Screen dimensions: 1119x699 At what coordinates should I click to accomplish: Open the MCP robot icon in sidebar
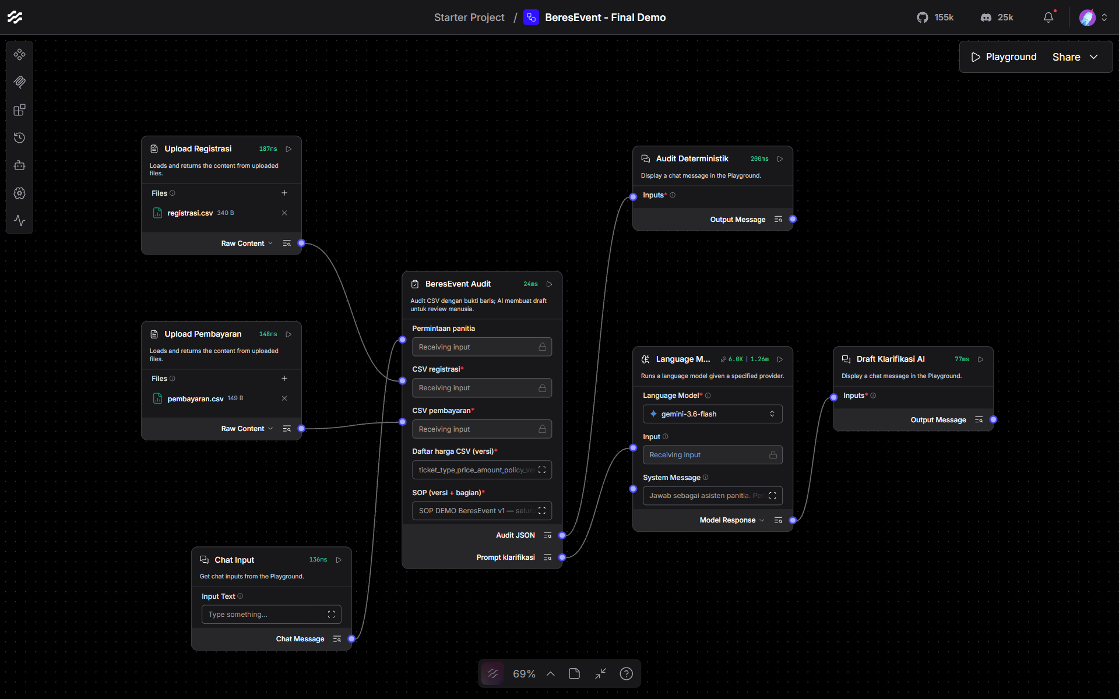pos(19,165)
